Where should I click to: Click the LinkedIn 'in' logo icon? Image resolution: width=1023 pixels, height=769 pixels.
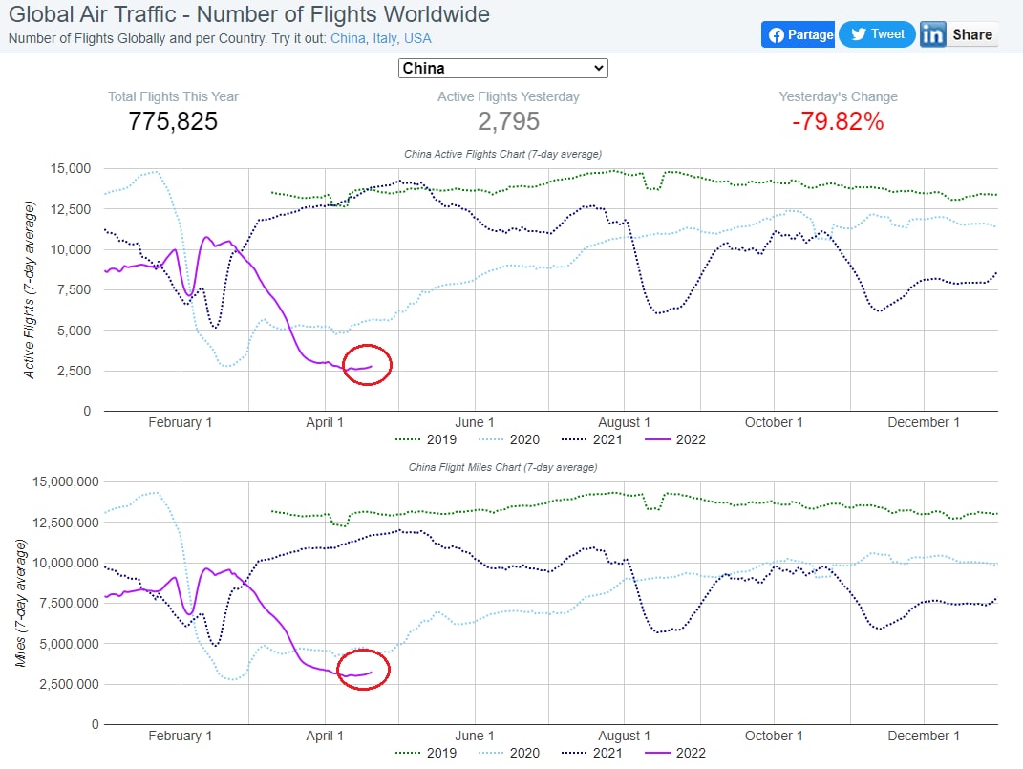point(933,34)
